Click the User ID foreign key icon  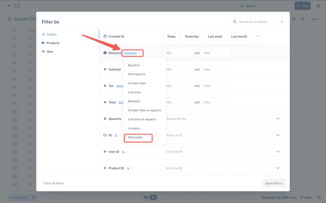(x=105, y=152)
